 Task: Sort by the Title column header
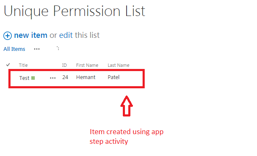(x=23, y=65)
